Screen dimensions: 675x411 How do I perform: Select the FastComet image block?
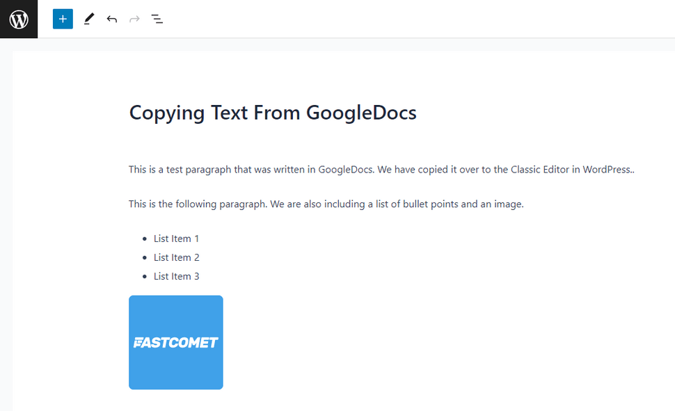point(176,343)
